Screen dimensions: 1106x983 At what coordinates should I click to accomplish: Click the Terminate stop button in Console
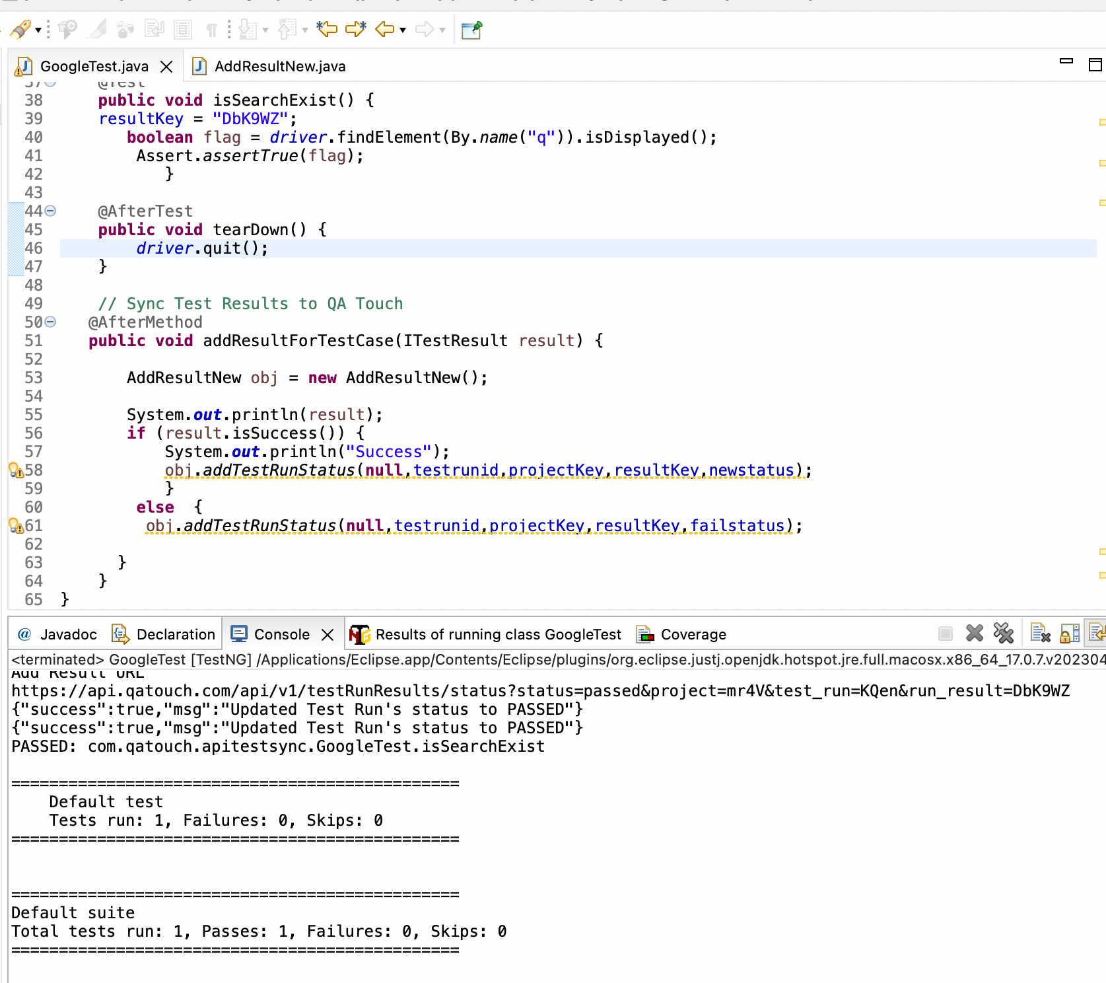tap(946, 634)
